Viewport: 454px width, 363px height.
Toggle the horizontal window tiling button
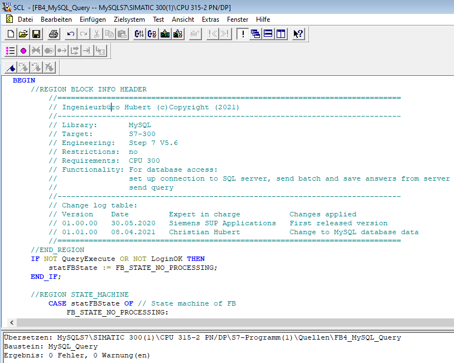268,34
